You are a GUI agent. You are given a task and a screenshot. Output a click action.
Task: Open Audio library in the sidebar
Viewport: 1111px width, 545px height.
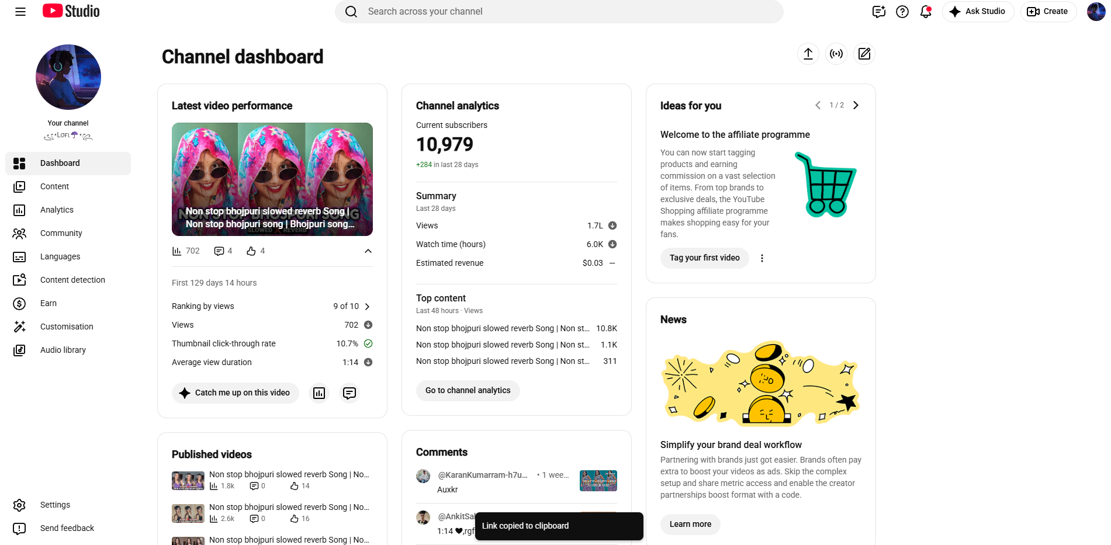(68, 350)
